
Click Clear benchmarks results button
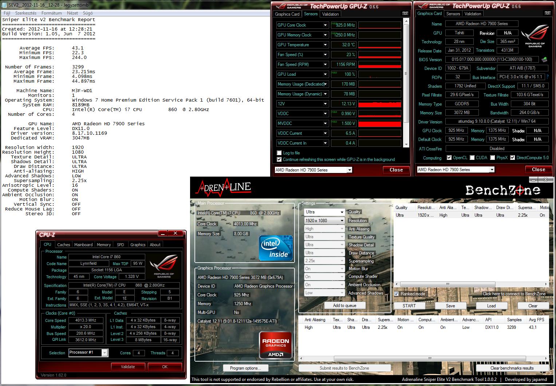pyautogui.click(x=512, y=368)
